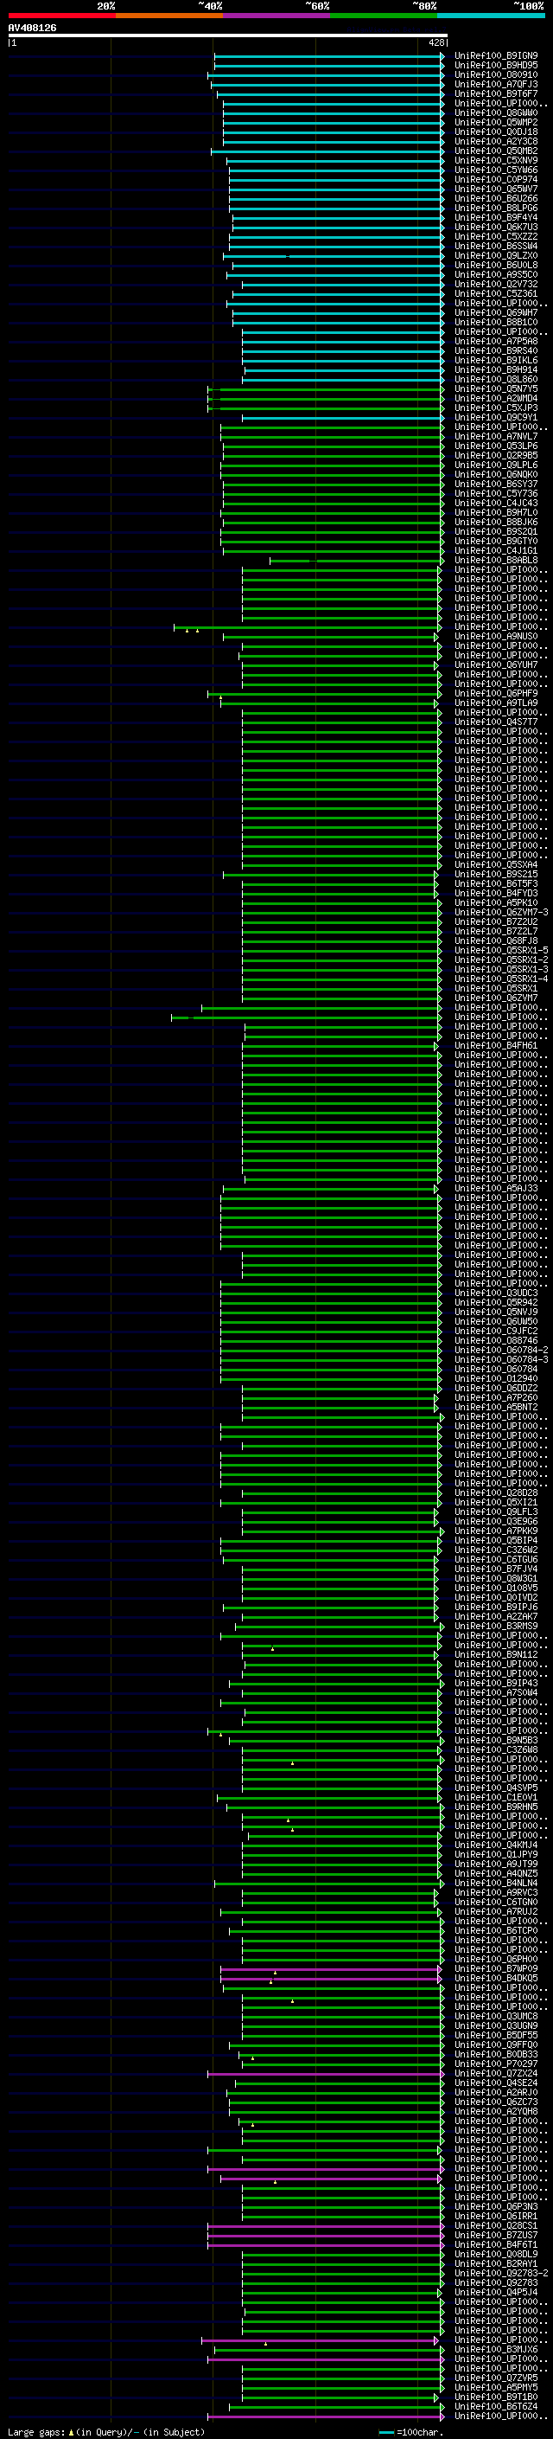553x2439 pixels.
Task: Select hit label UniRef100_Q28D28
Action: pos(496,1493)
